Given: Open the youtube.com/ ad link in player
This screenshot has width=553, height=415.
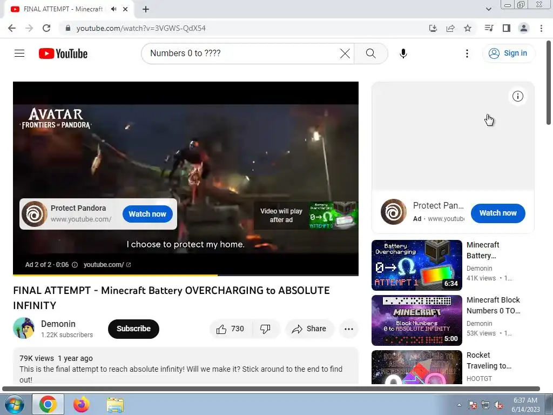Looking at the screenshot, I should tap(107, 265).
